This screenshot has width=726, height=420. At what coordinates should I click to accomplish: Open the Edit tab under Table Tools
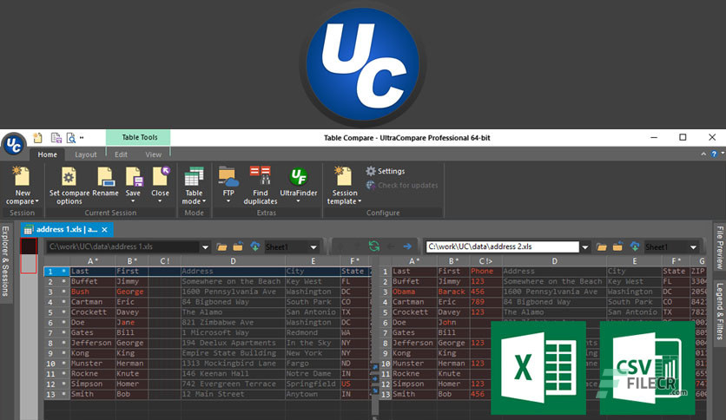(x=121, y=154)
